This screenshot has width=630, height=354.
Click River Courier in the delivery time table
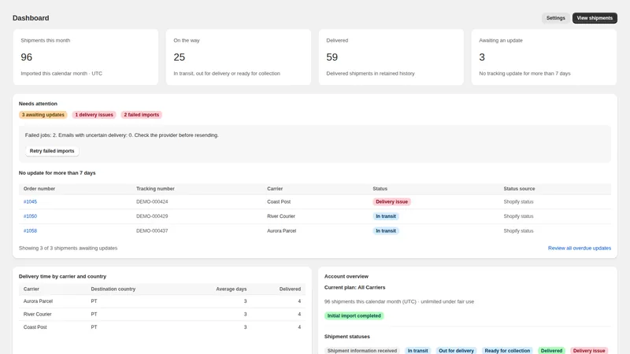coord(37,314)
